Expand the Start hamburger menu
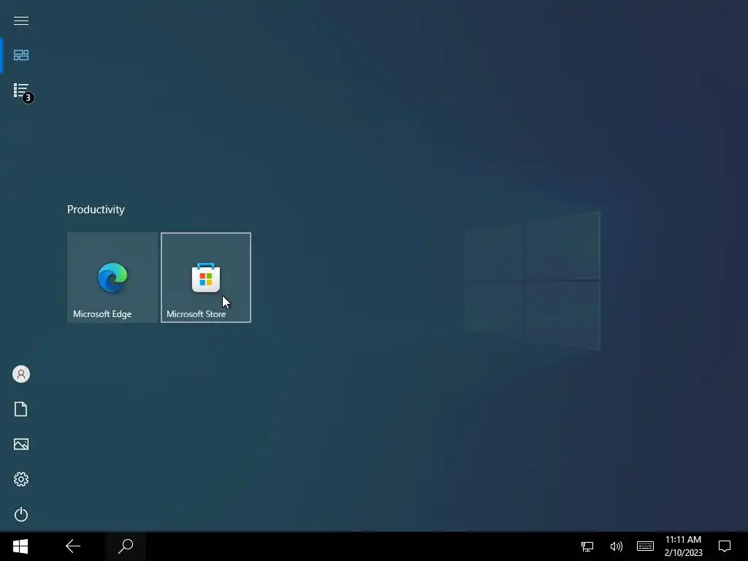 (x=21, y=20)
